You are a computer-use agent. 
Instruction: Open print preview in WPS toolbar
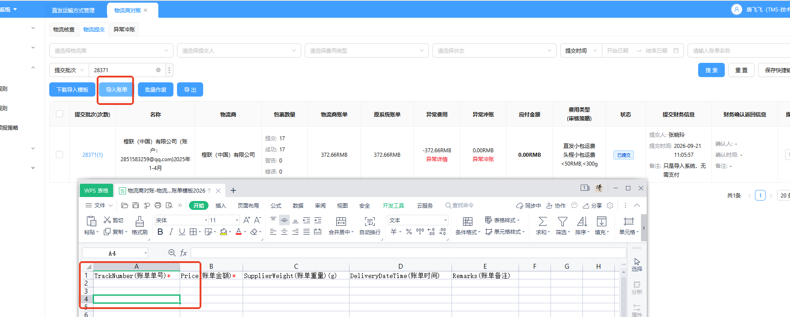[169, 205]
